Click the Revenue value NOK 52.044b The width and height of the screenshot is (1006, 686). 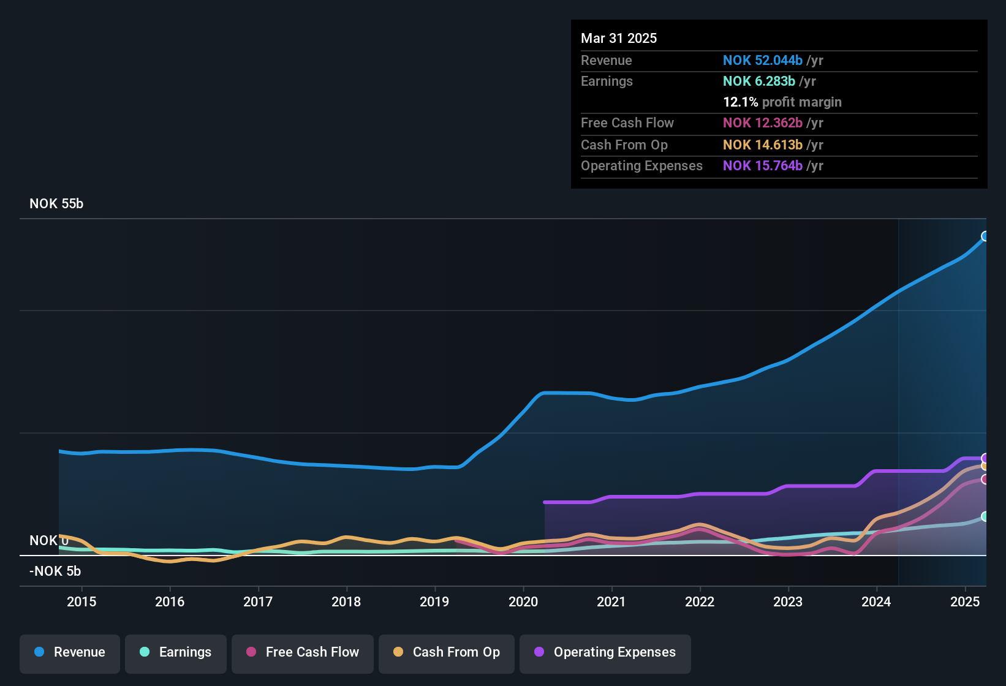click(x=762, y=61)
